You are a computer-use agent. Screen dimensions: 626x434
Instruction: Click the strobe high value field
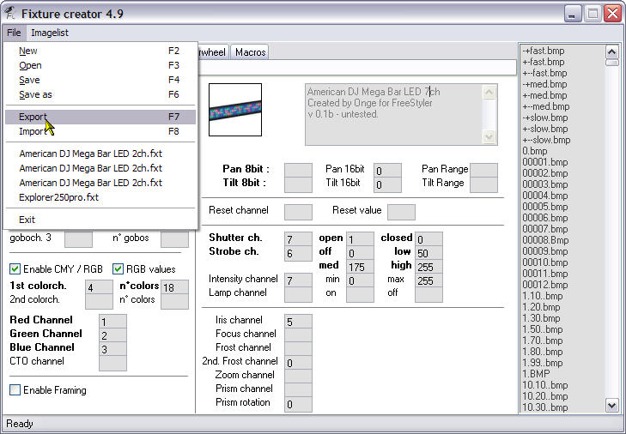[428, 267]
